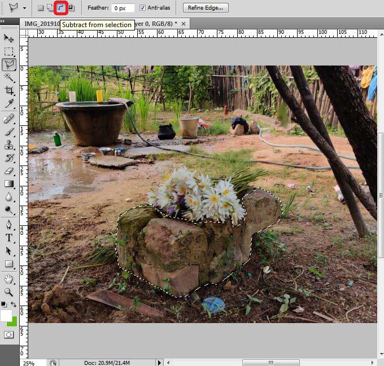Select the History Brush tool

point(9,158)
